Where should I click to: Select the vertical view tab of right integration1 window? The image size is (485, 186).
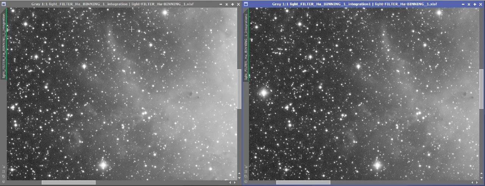pos(246,45)
